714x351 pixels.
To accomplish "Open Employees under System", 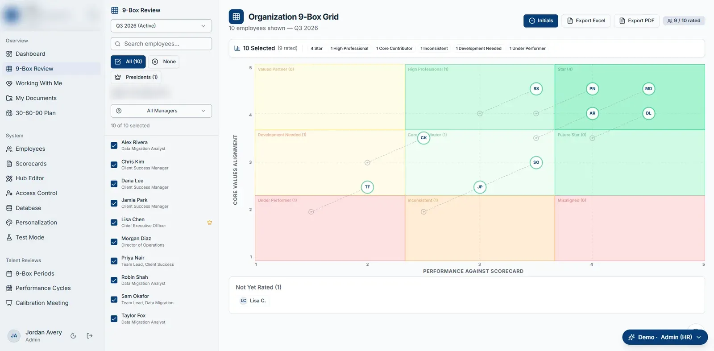I will 30,149.
